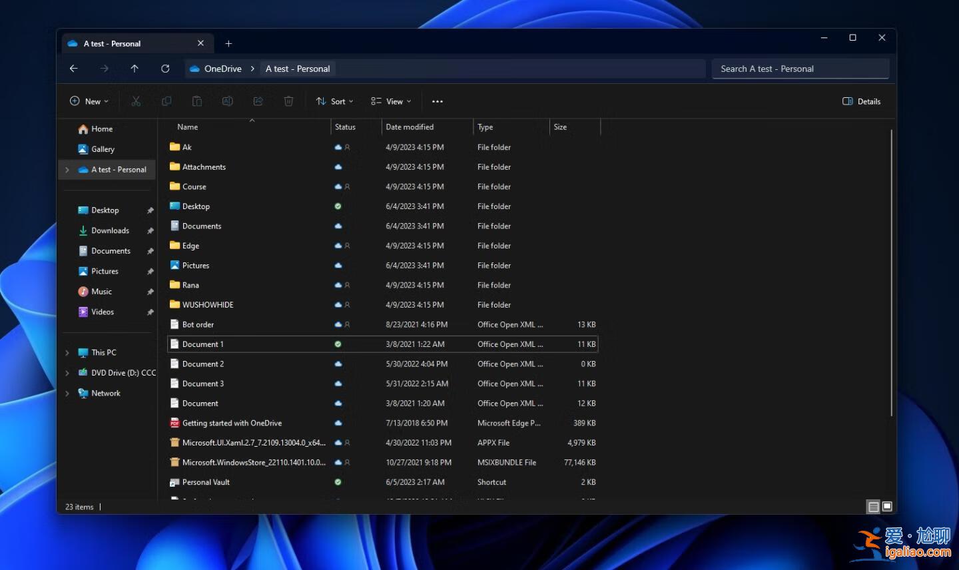Screen dimensions: 959x570
Task: Open Downloads in the navigation pane
Action: point(110,230)
